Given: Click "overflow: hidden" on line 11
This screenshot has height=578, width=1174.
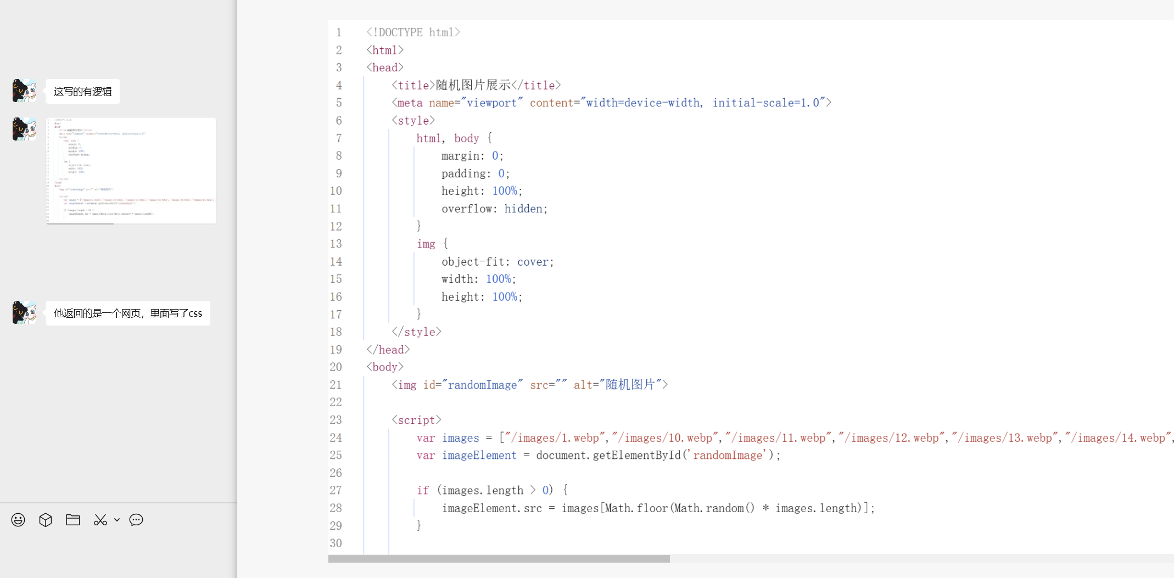Looking at the screenshot, I should tap(494, 209).
